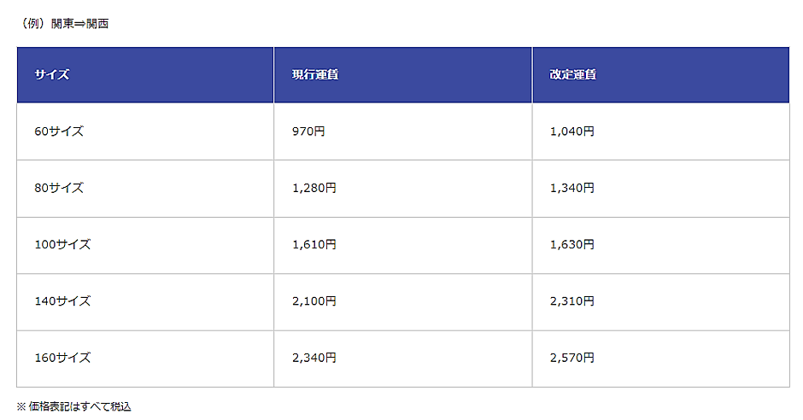Select the 60サイズ row label
This screenshot has height=420, width=803.
59,131
